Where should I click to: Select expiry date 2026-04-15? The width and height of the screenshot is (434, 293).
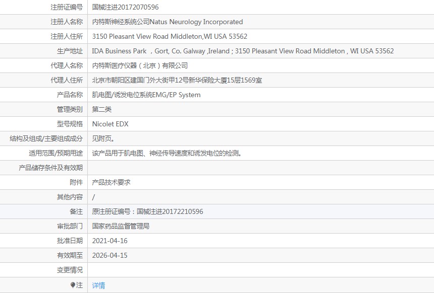click(x=110, y=256)
